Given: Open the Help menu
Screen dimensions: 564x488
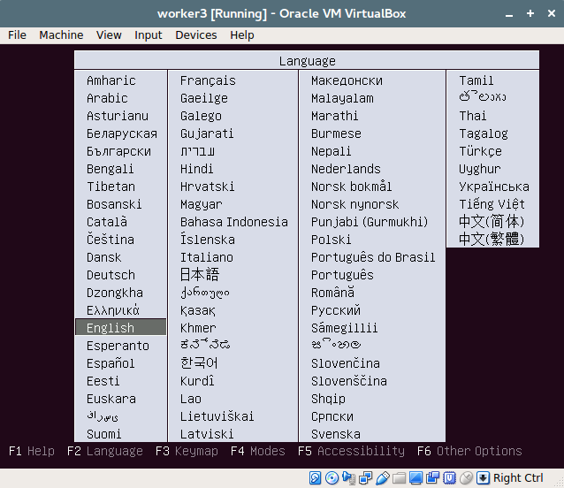Looking at the screenshot, I should (242, 35).
